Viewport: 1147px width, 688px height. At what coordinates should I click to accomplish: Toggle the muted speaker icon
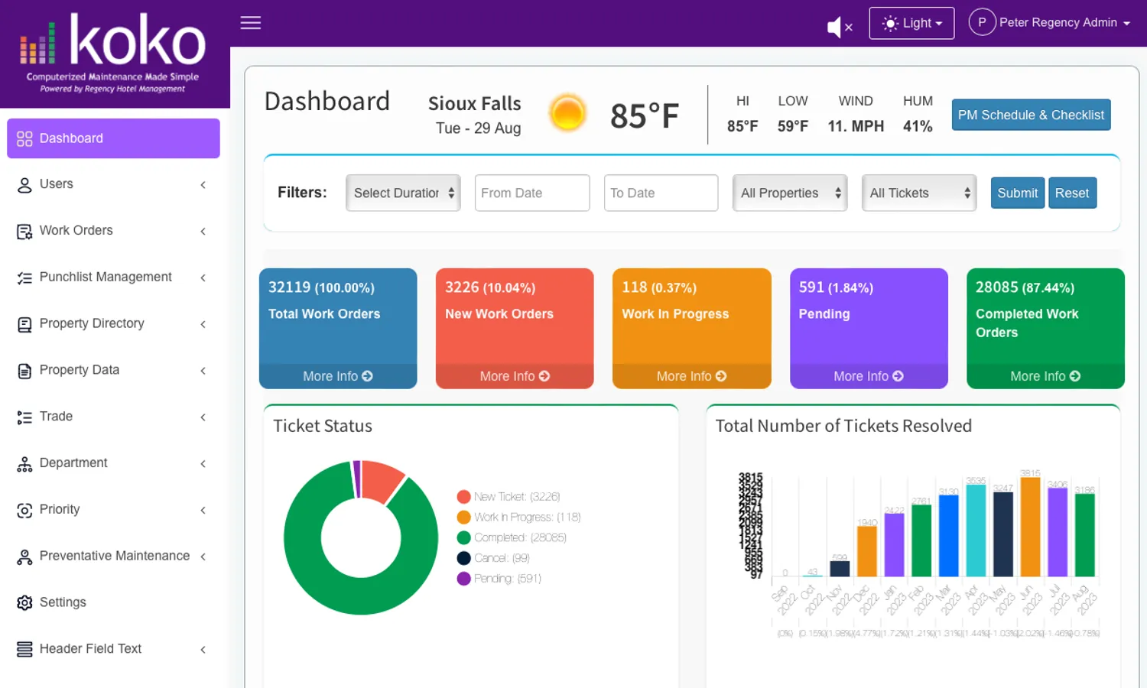tap(840, 27)
